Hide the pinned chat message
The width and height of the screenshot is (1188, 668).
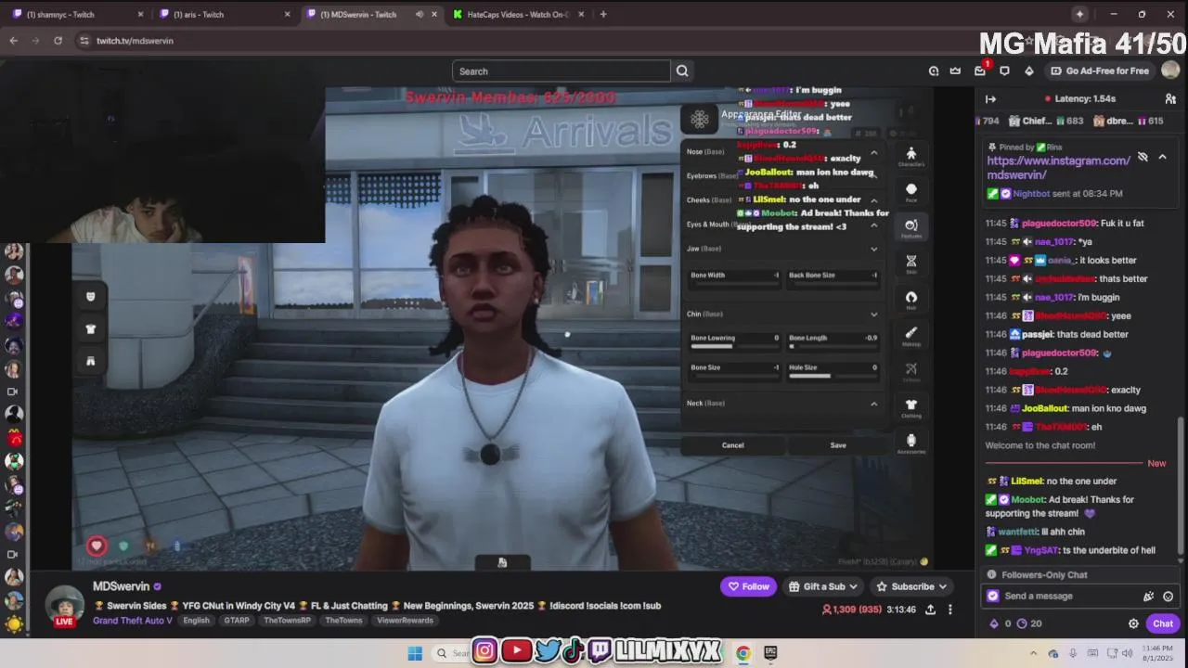pos(1143,157)
